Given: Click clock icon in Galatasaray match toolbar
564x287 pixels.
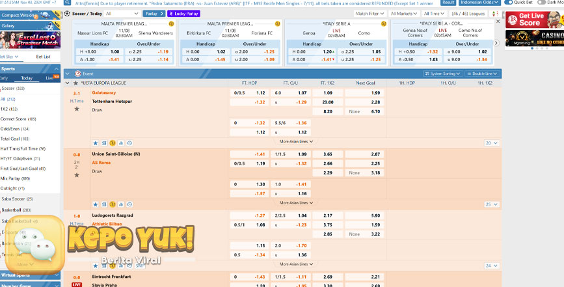Looking at the screenshot, I should pyautogui.click(x=129, y=143).
